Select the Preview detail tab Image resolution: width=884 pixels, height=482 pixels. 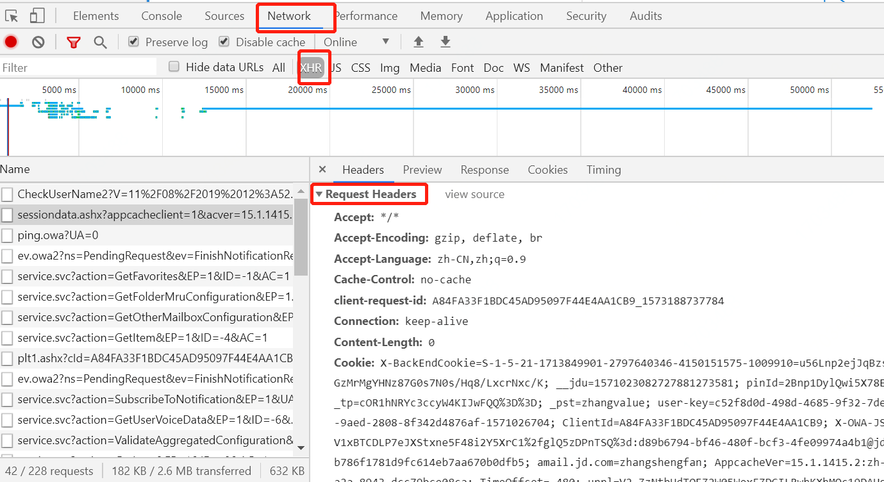(422, 170)
